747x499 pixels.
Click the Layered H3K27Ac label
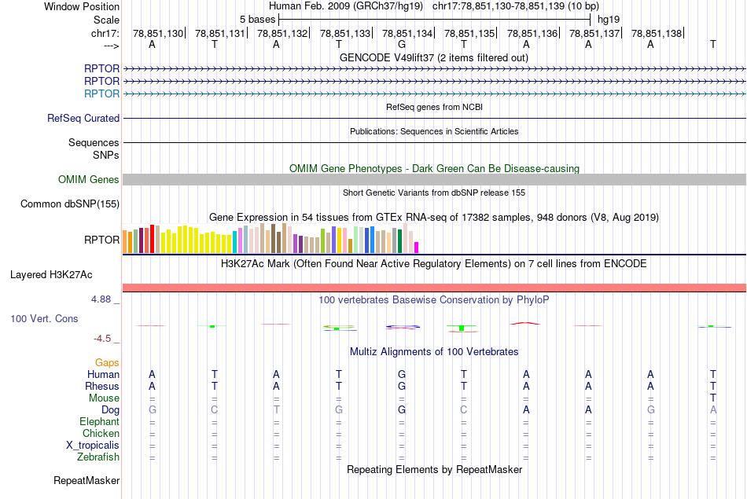(x=51, y=275)
